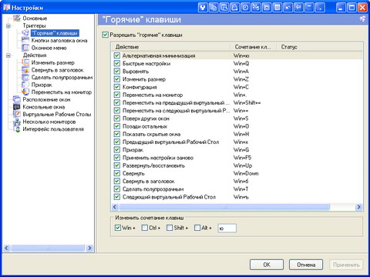Uncheck the Альтернативная минимизация hotkey
Viewport: 370px width, 277px height.
coord(117,55)
